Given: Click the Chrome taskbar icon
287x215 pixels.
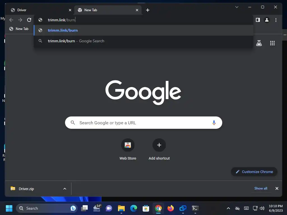Looking at the screenshot, I should (158, 208).
